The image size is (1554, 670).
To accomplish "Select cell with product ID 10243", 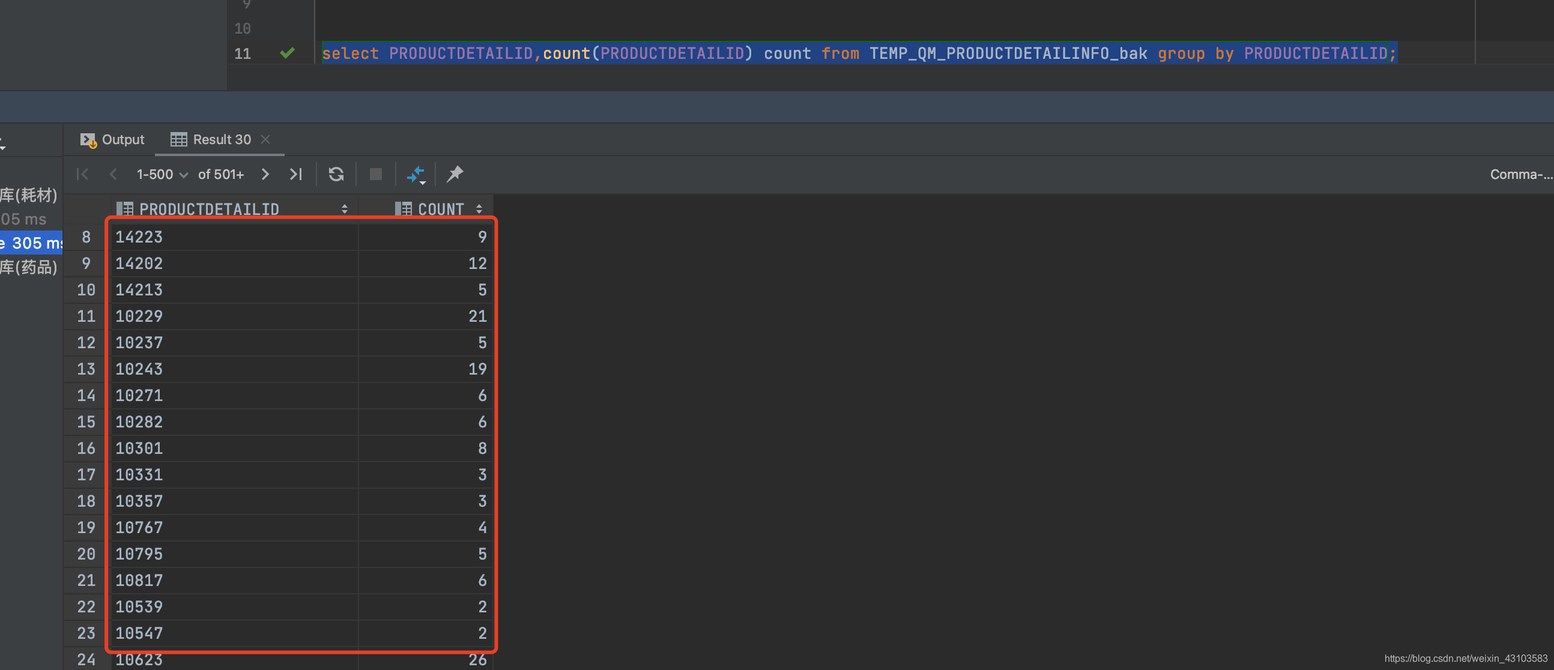I will click(235, 369).
